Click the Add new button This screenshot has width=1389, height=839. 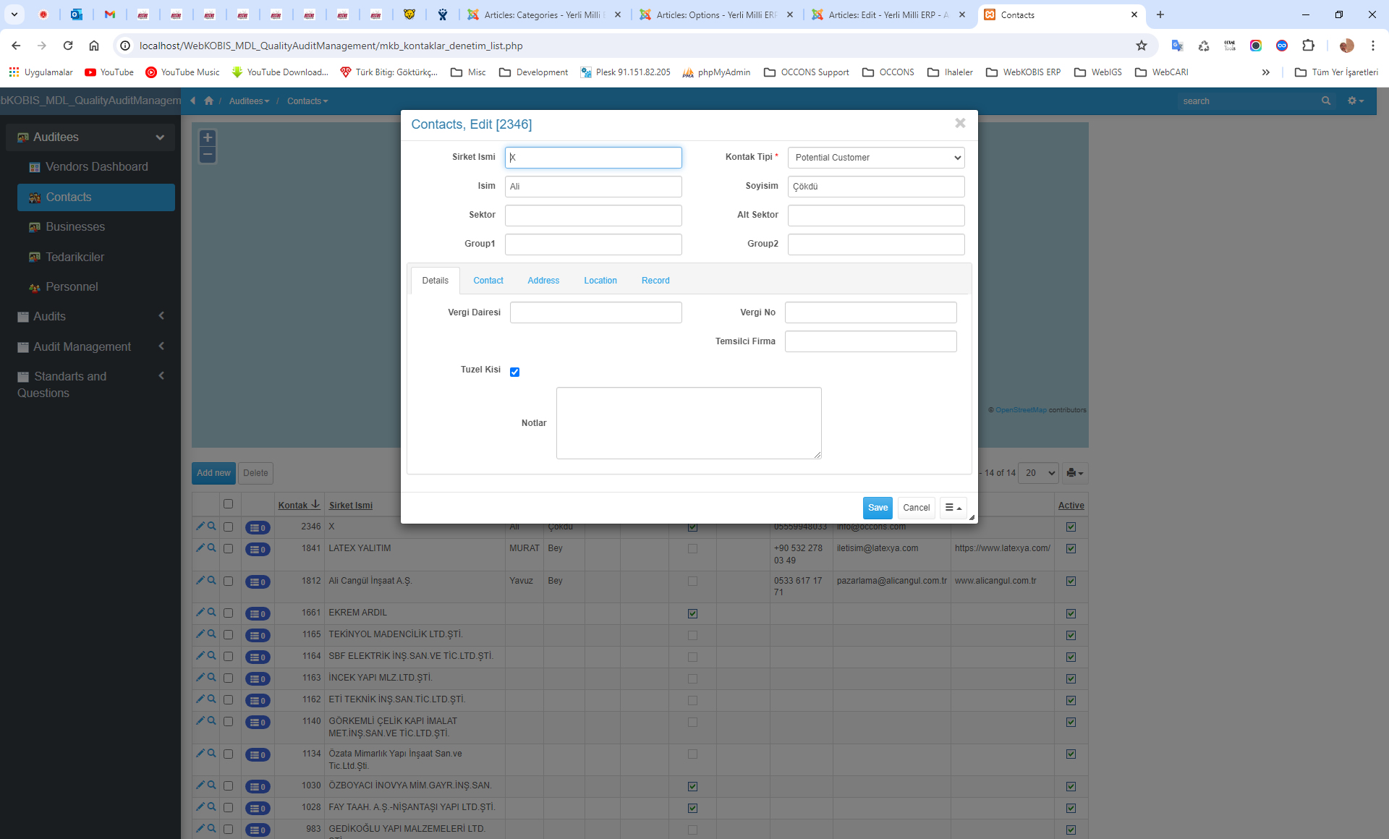pos(213,473)
